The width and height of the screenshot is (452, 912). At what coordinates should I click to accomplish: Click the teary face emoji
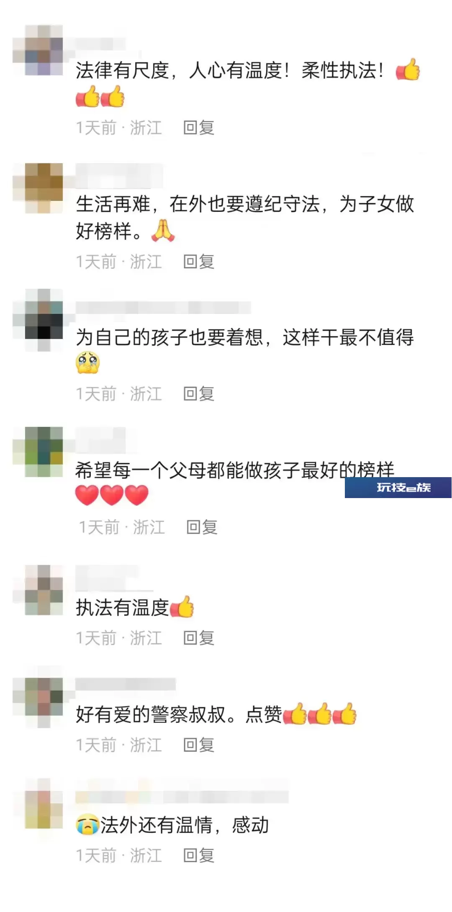click(x=87, y=362)
